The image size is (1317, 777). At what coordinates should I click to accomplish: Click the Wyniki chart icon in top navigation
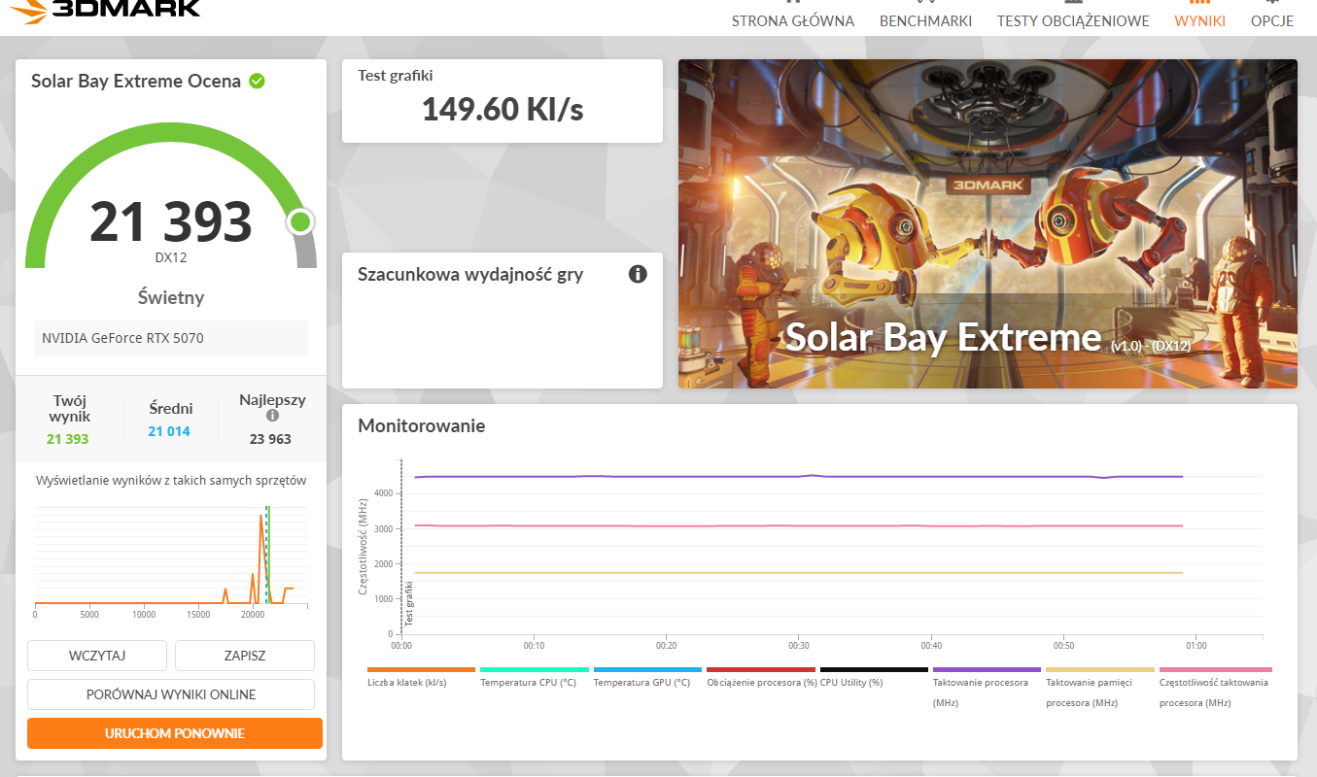1199,4
